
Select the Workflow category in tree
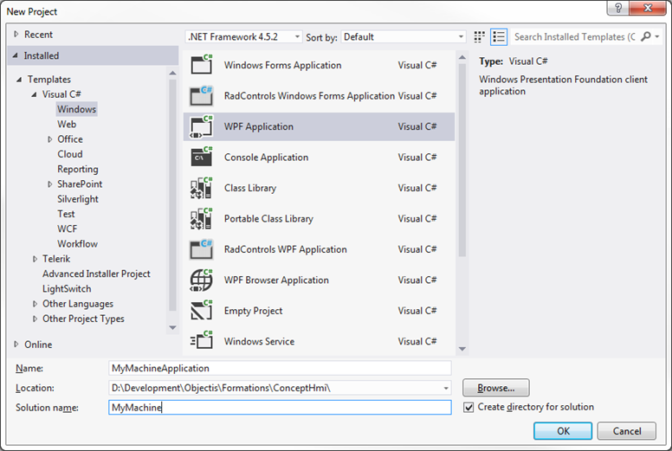pyautogui.click(x=78, y=244)
